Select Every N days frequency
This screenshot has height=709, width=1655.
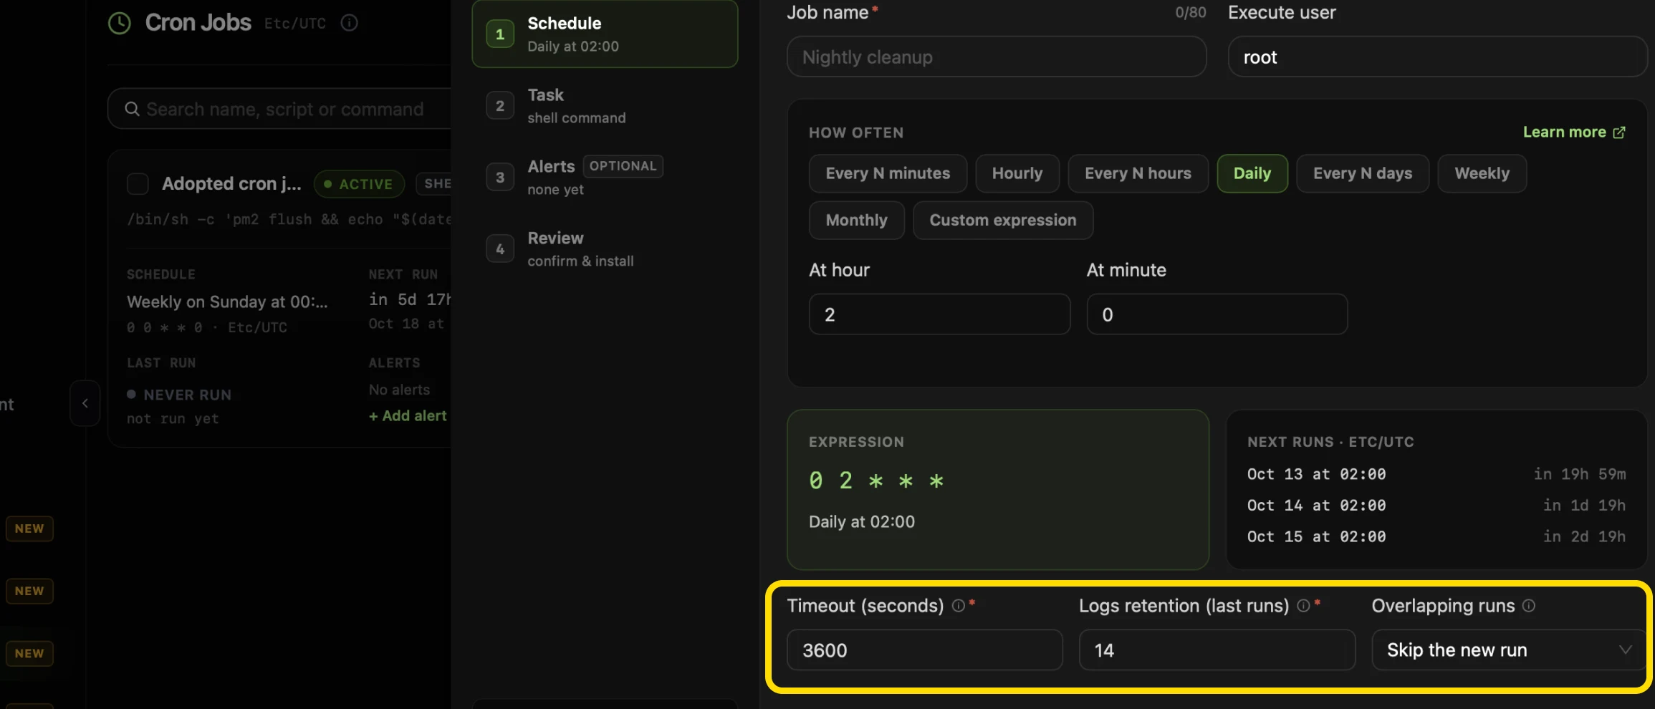coord(1363,173)
